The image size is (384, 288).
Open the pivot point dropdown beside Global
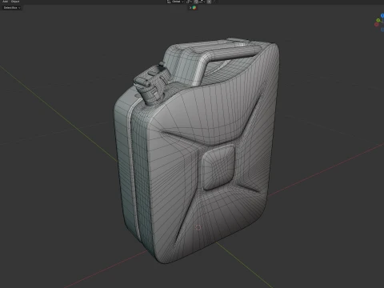pyautogui.click(x=189, y=2)
